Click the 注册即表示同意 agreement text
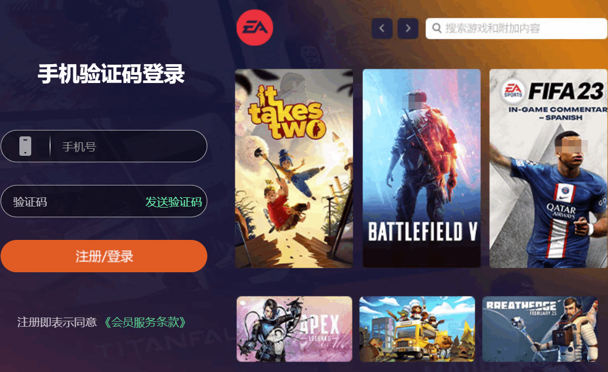This screenshot has height=372, width=608. [57, 322]
